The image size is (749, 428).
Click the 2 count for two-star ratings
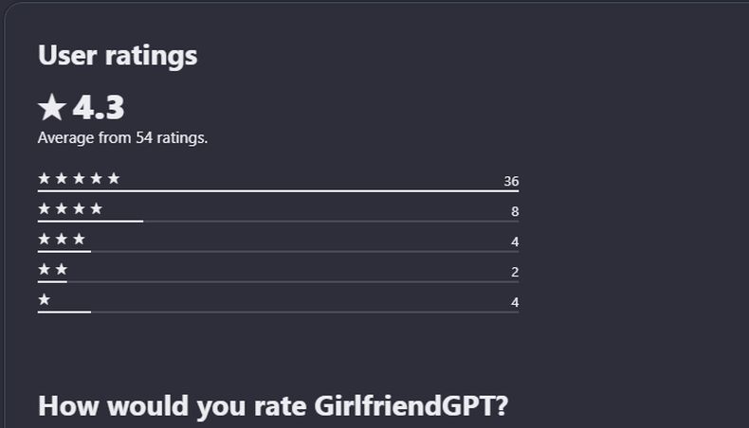pos(515,272)
